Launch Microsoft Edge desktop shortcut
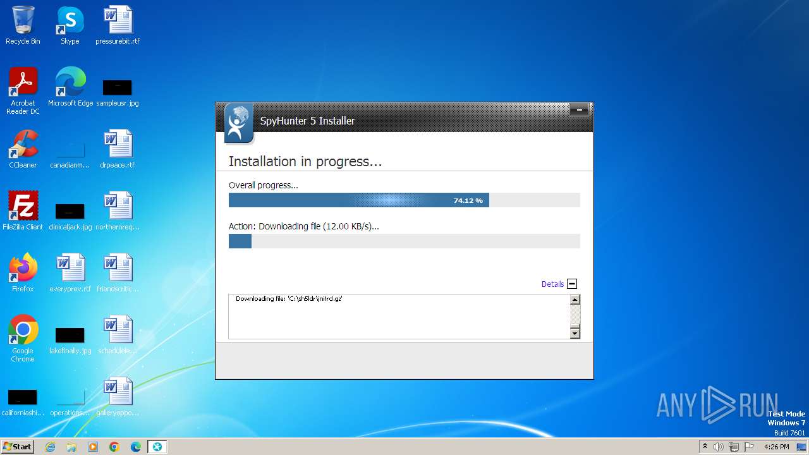This screenshot has width=809, height=455. pos(70,87)
